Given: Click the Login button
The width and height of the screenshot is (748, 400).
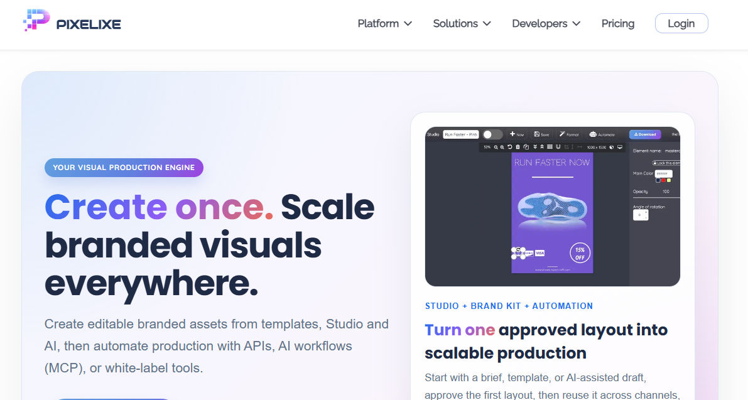Looking at the screenshot, I should (681, 23).
